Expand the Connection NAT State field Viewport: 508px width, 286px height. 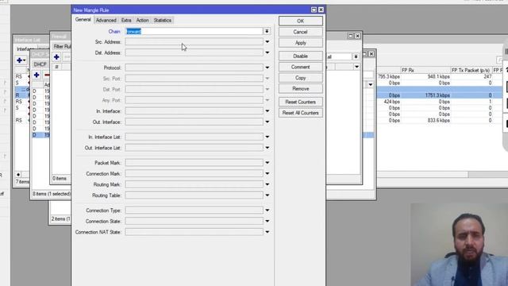267,232
